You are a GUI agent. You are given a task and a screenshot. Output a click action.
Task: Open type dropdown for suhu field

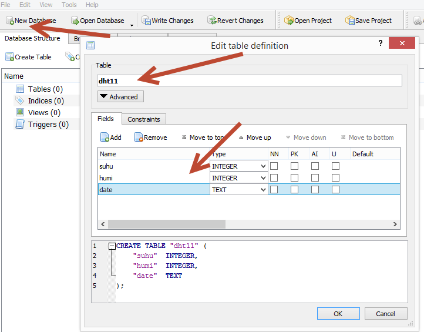click(239, 166)
